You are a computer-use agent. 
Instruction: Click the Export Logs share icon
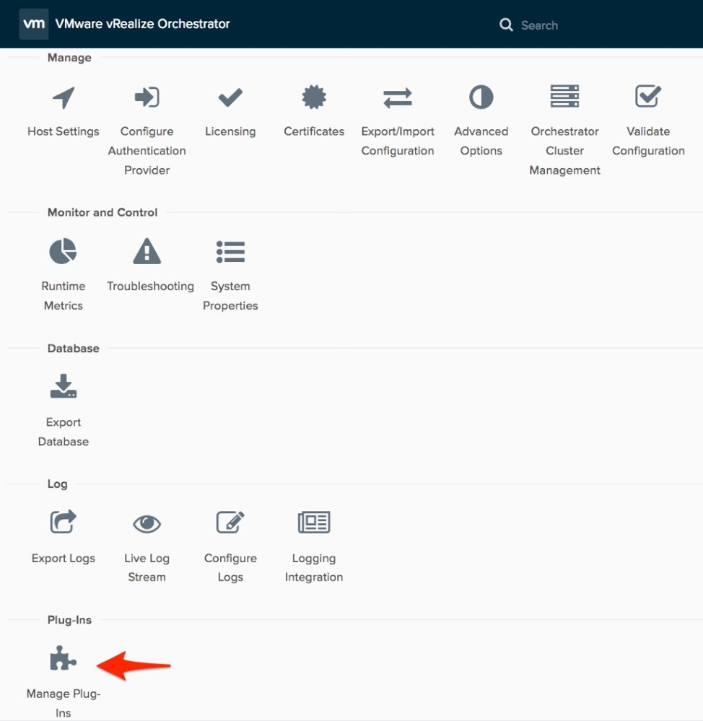(63, 521)
